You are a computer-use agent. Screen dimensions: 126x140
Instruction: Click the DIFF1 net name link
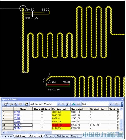[x=17, y=122]
